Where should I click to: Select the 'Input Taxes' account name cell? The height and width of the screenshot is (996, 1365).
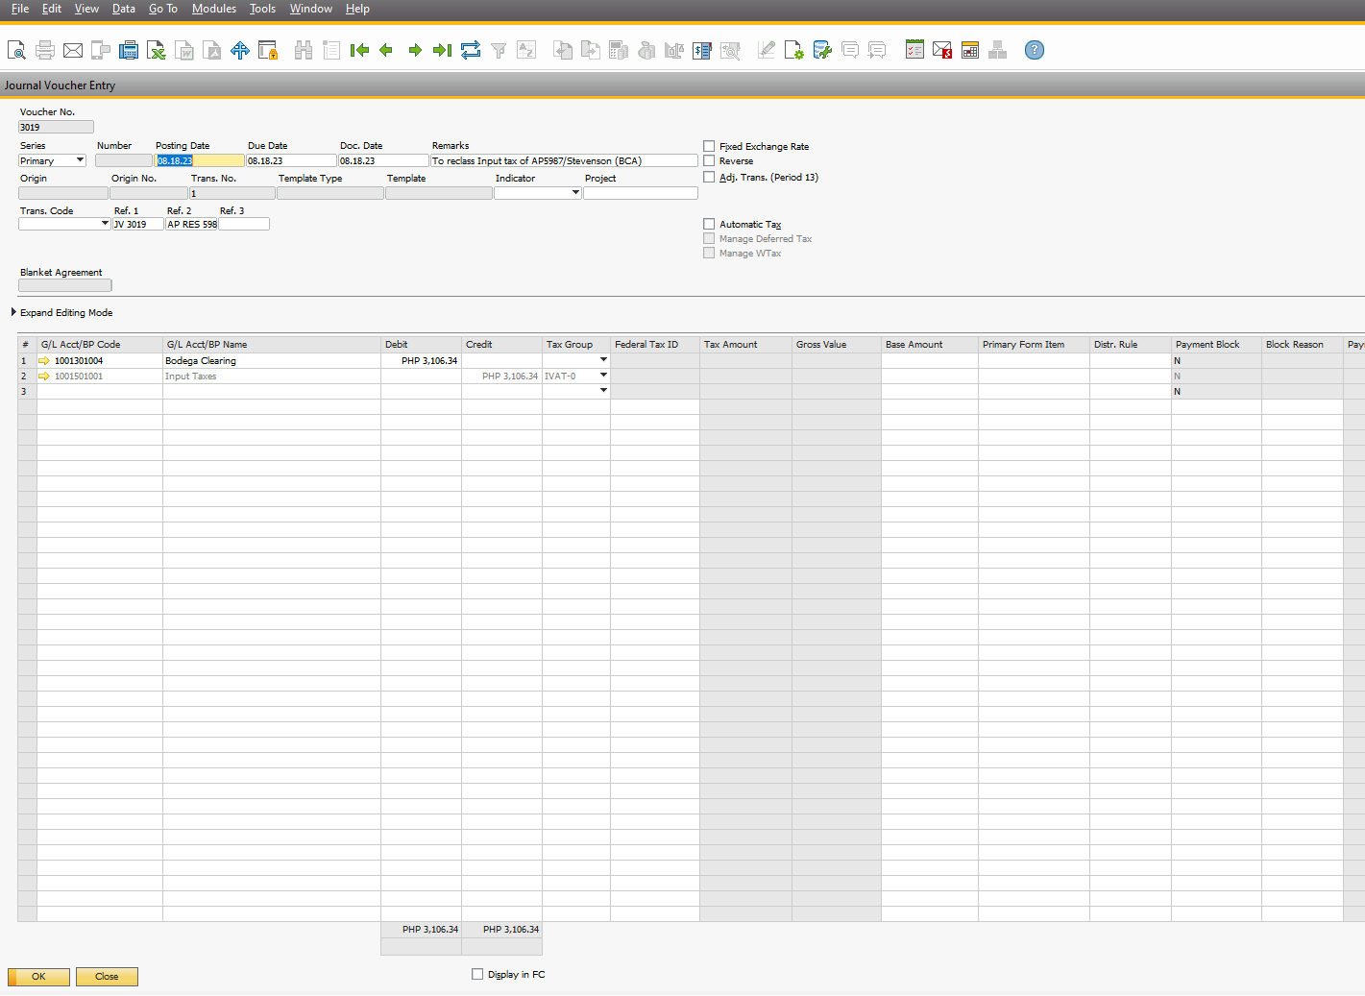coord(272,377)
